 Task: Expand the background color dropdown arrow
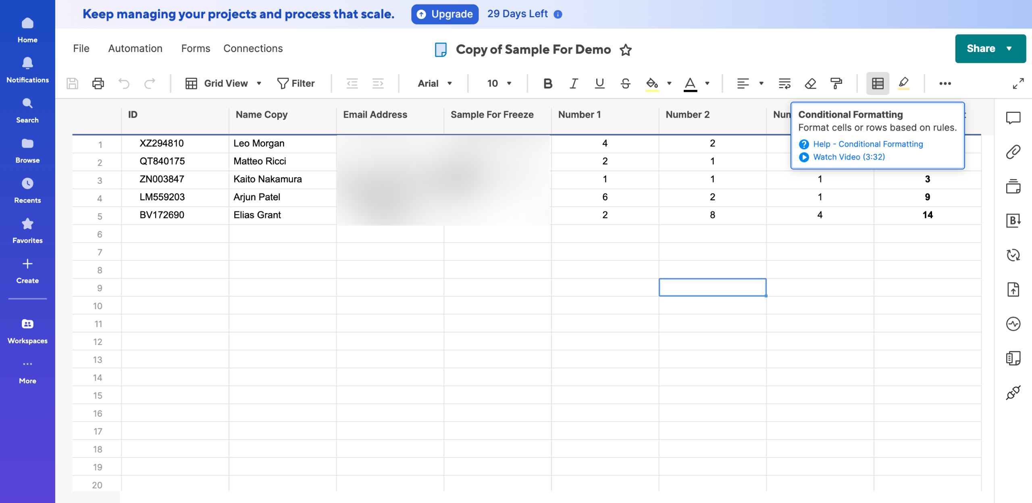coord(669,83)
